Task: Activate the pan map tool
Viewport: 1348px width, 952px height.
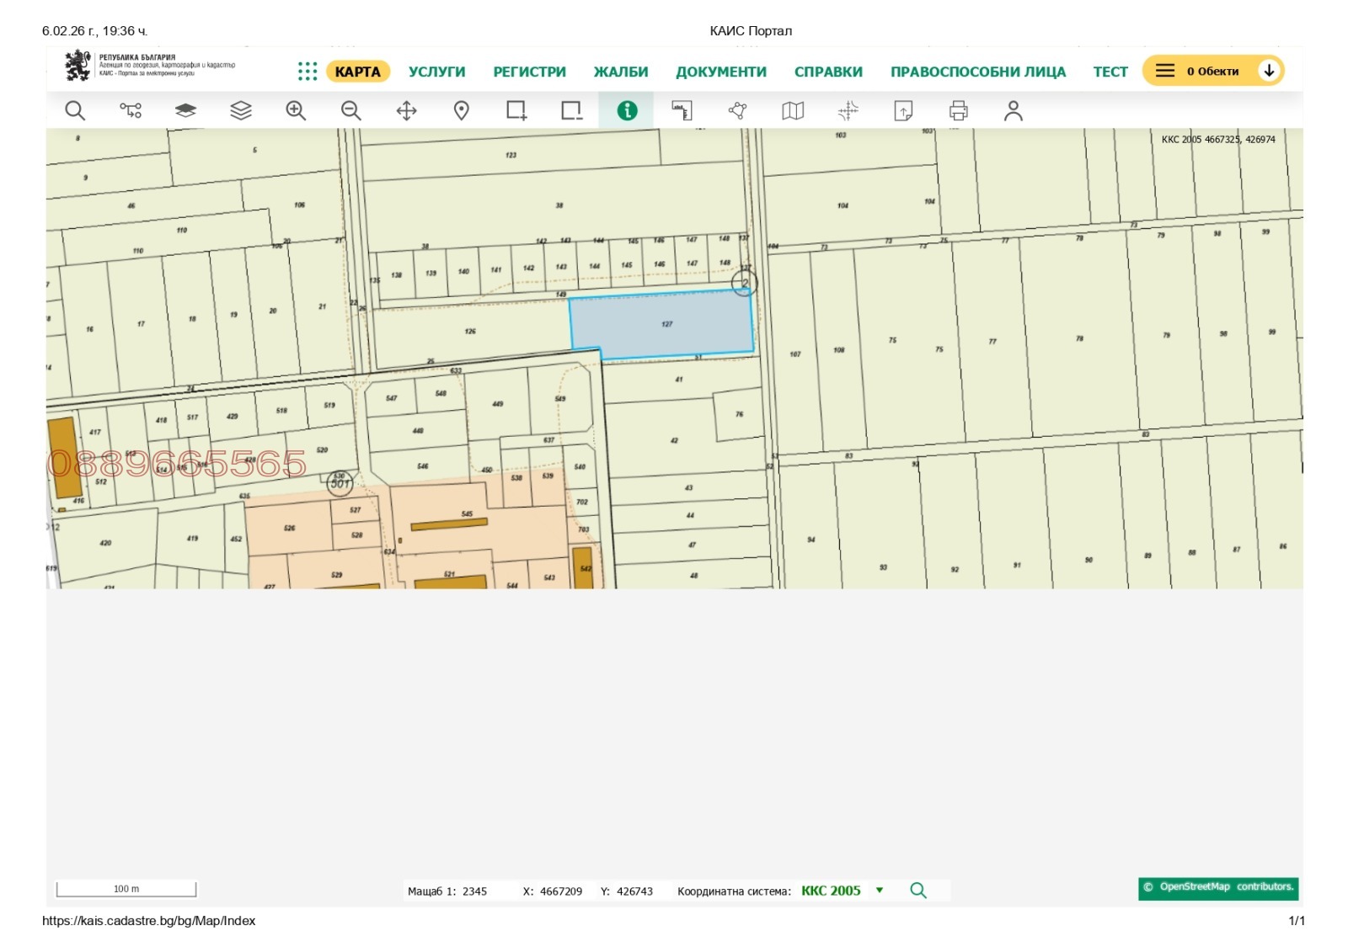Action: (406, 110)
